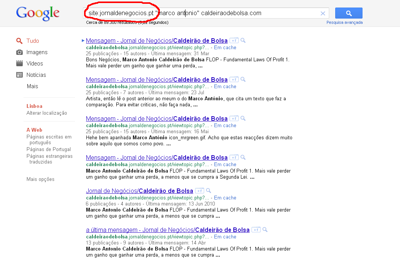Click preview magnifier on the 23 Jul result

243,79
